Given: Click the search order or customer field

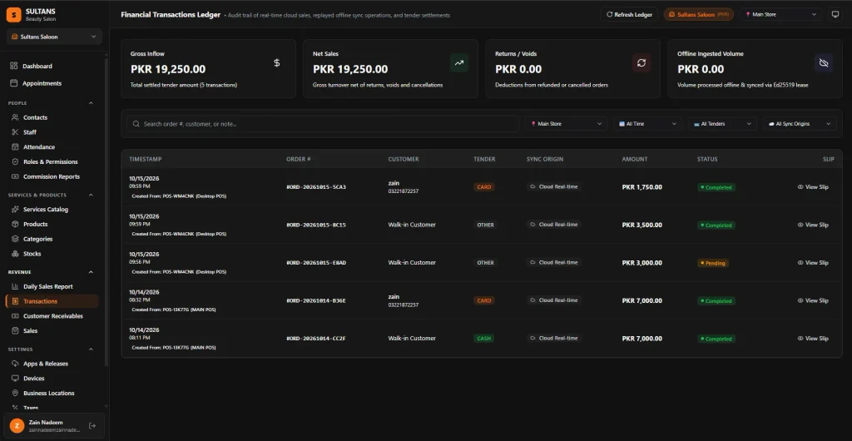Looking at the screenshot, I should (x=322, y=124).
